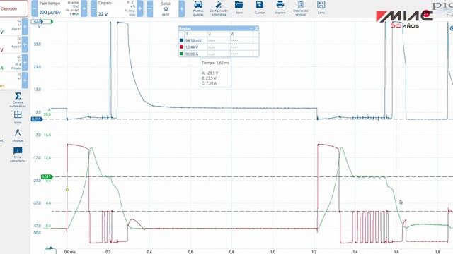Click the Detenido run/stop button

coord(14,8)
